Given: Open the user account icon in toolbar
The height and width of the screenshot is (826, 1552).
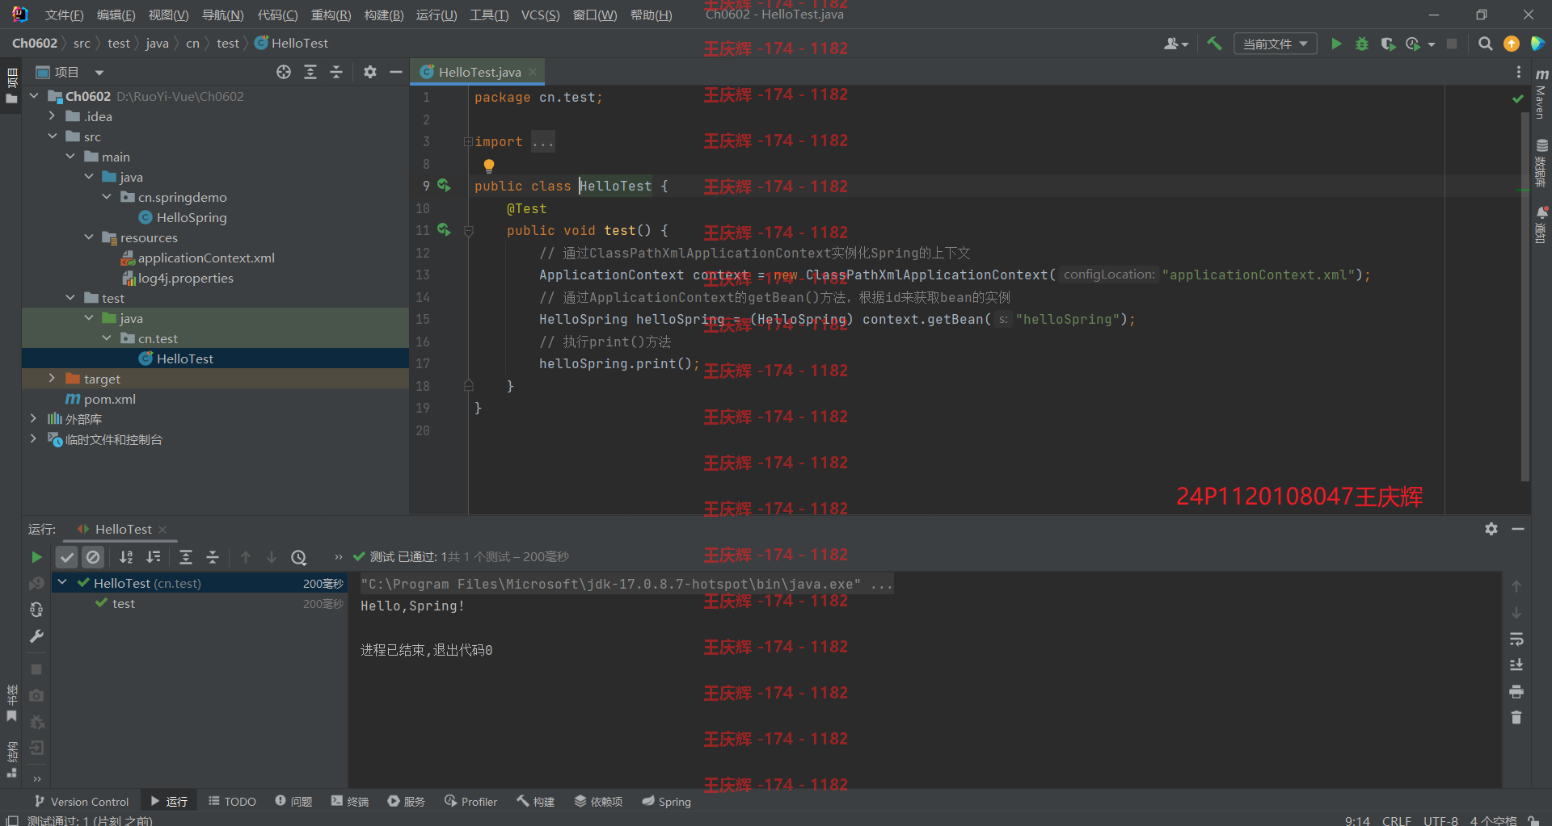Looking at the screenshot, I should tap(1175, 44).
